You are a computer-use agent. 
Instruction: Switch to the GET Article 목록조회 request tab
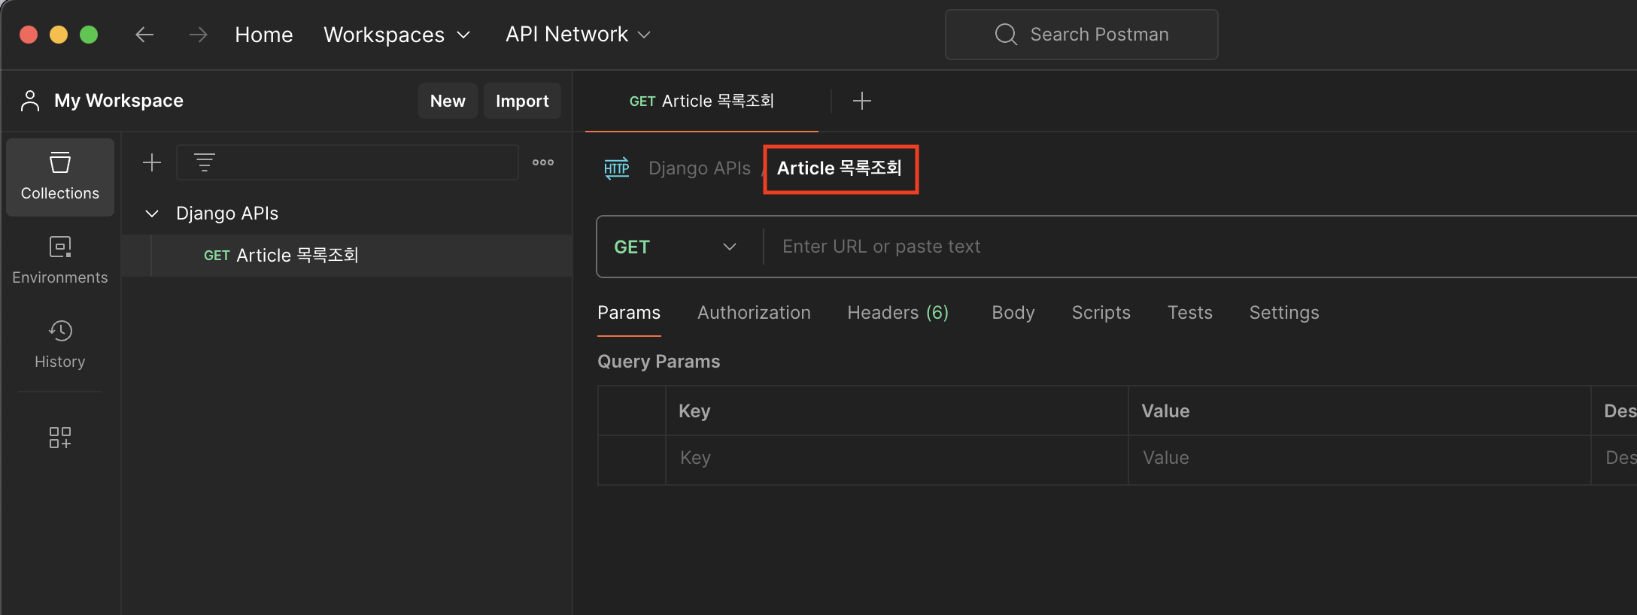tap(702, 101)
